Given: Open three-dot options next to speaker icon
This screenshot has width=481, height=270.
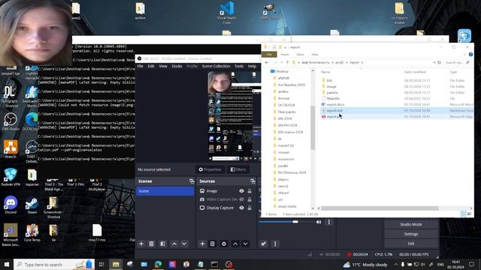Looking at the screenshot, I should (329, 222).
